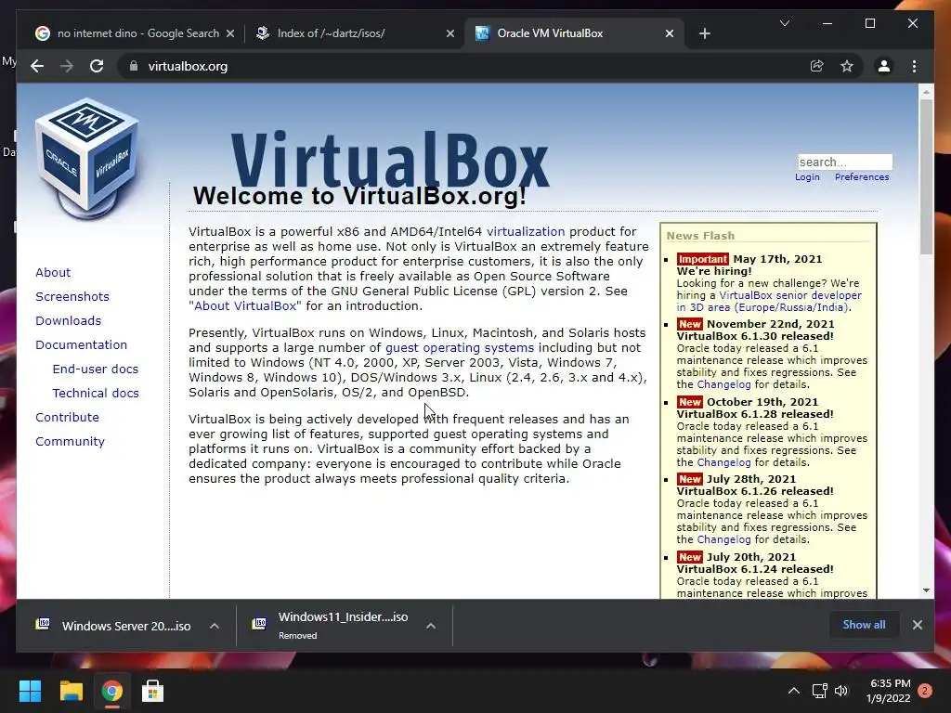Click the Chrome taskbar icon
The image size is (951, 713).
(111, 691)
